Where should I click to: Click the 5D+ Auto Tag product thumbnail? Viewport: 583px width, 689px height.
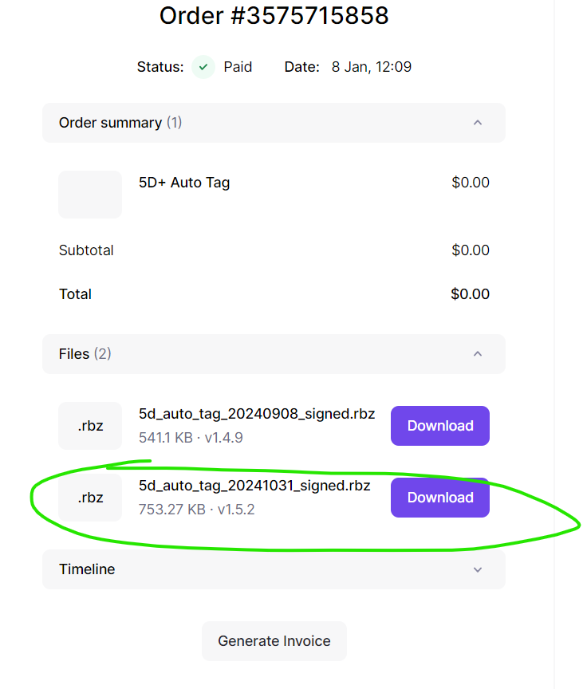click(x=89, y=194)
